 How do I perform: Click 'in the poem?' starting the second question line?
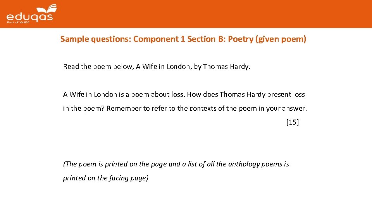[x=84, y=108]
